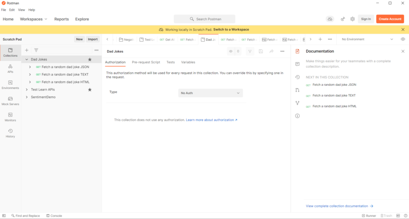Open the View menu
Image resolution: width=409 pixels, height=219 pixels.
coord(21,10)
